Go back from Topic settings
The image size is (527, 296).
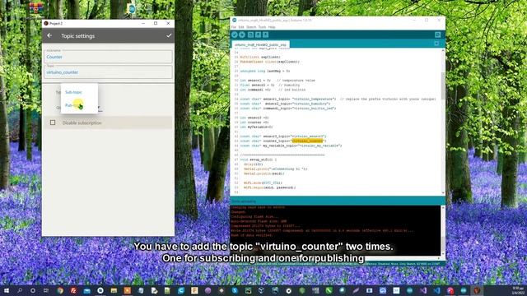(x=49, y=35)
